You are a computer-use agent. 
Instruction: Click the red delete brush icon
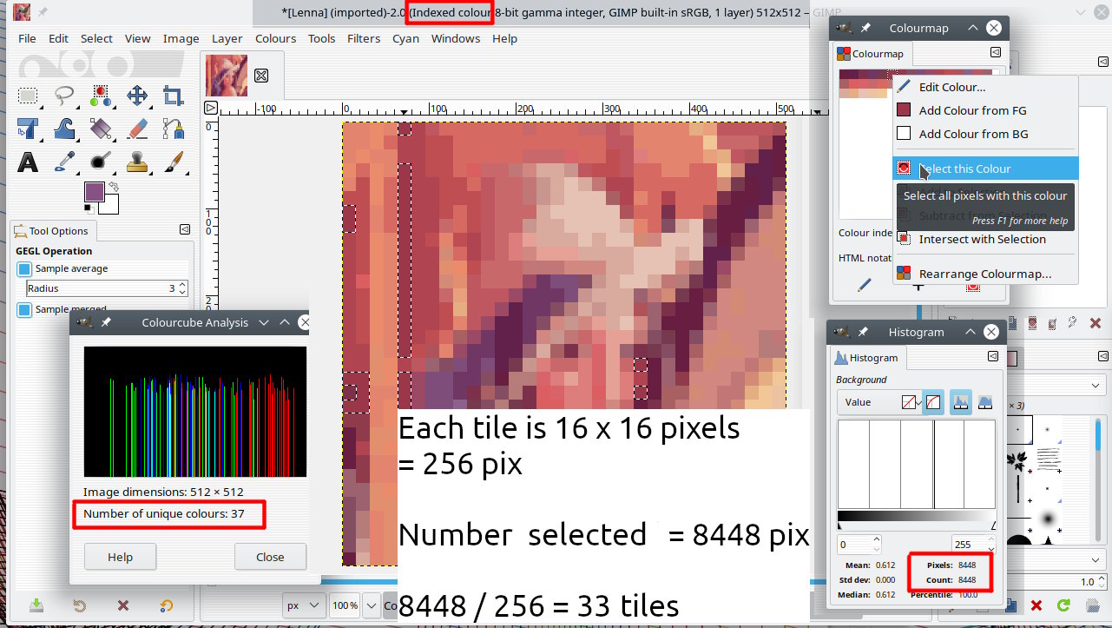pyautogui.click(x=1036, y=605)
